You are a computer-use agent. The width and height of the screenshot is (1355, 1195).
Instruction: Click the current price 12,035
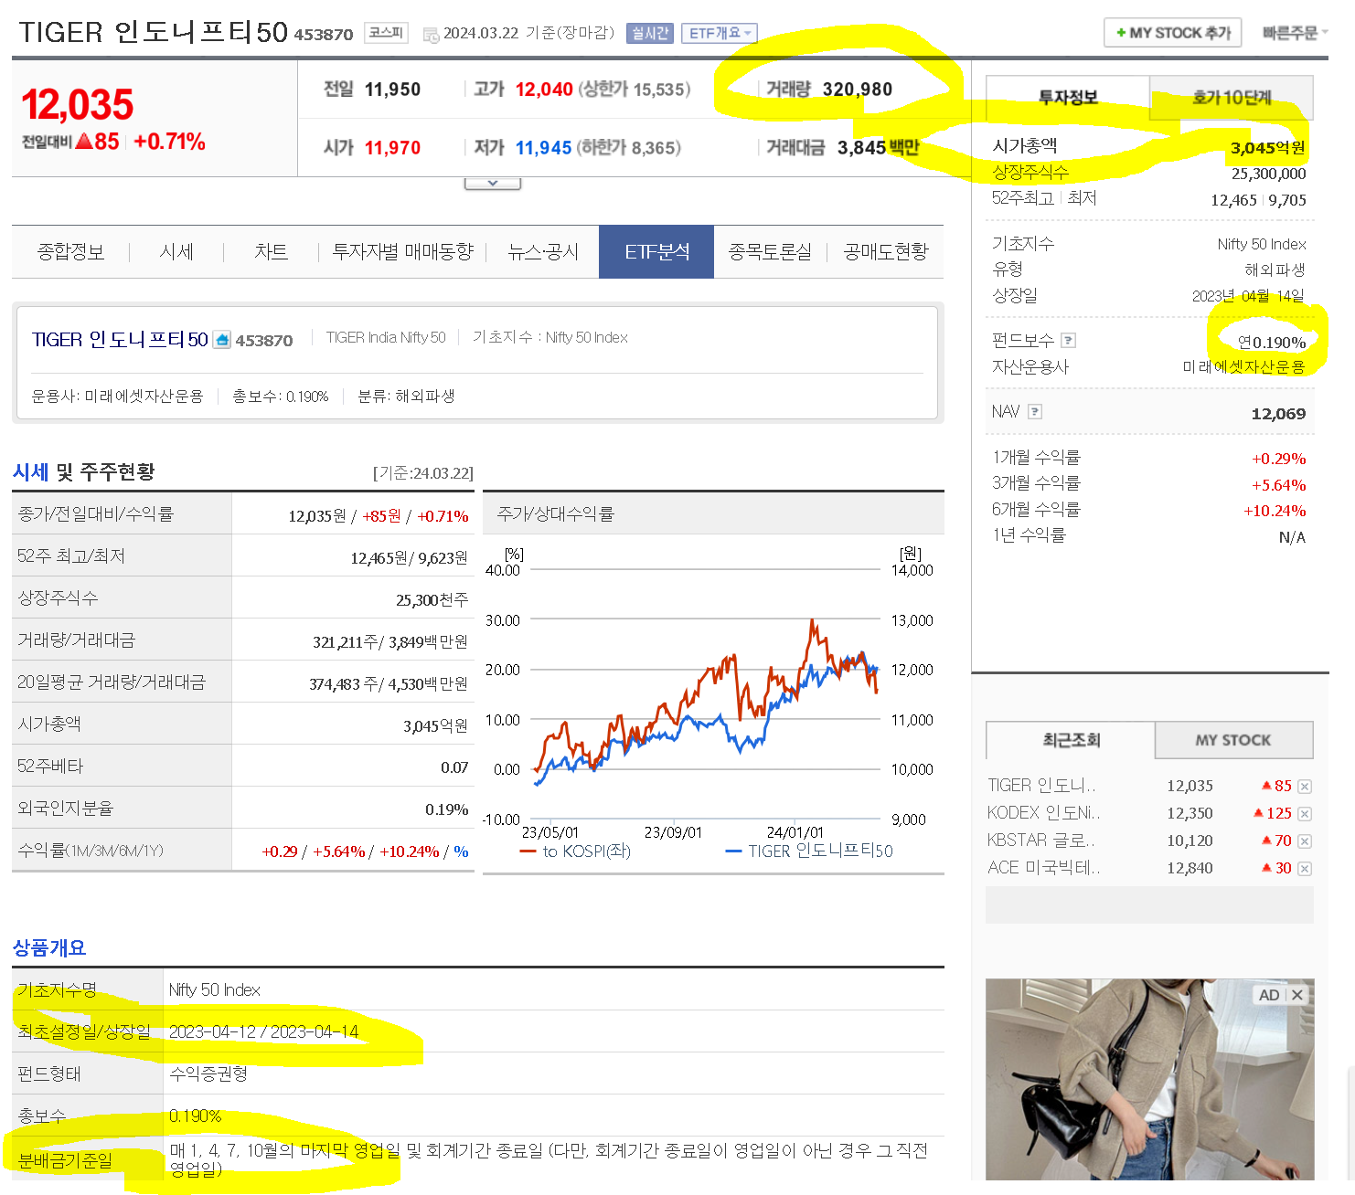pos(78,105)
